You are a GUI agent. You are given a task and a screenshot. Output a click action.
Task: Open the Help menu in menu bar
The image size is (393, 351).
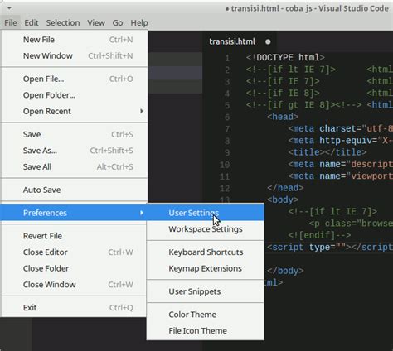pos(139,22)
